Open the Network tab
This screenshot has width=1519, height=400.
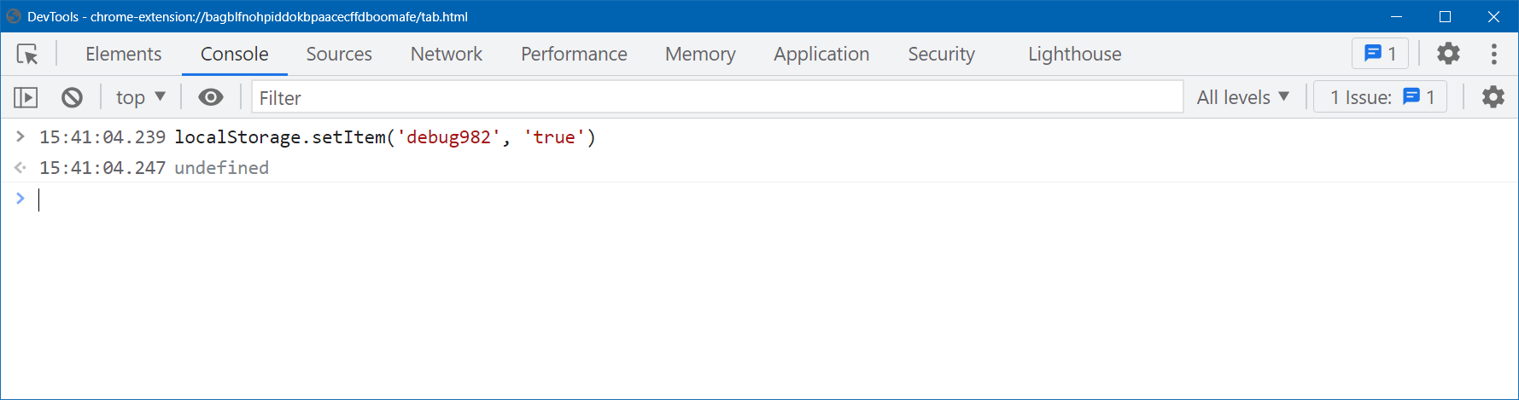pyautogui.click(x=446, y=55)
